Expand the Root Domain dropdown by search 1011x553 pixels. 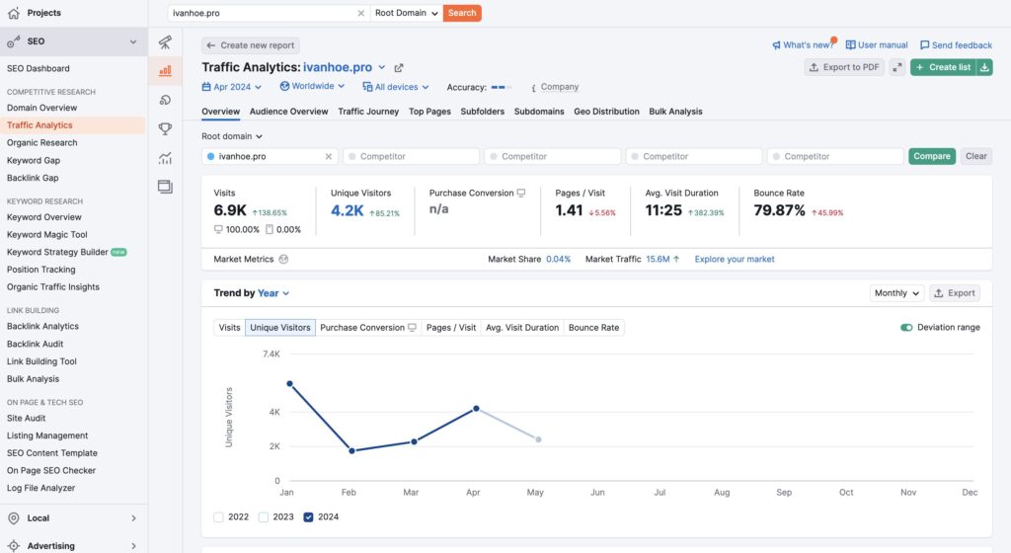406,13
